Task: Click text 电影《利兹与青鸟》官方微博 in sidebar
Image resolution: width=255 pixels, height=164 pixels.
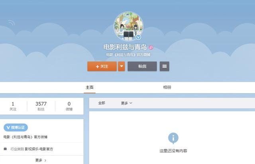Action: 25,137
